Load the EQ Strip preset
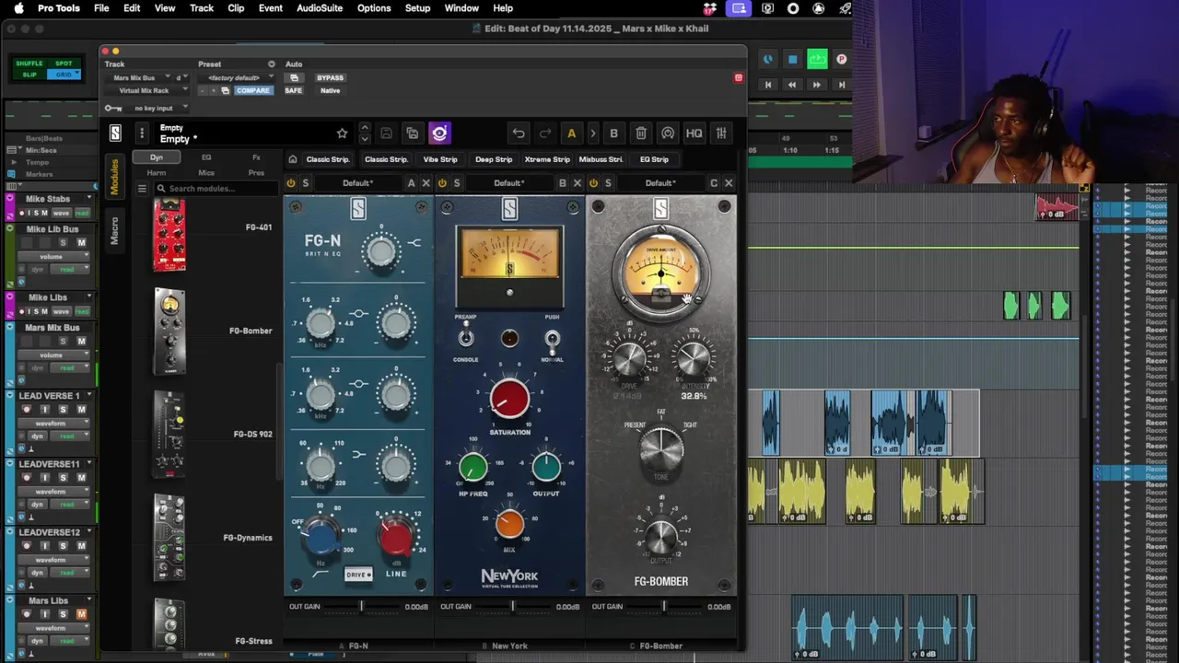The width and height of the screenshot is (1179, 663). tap(654, 159)
